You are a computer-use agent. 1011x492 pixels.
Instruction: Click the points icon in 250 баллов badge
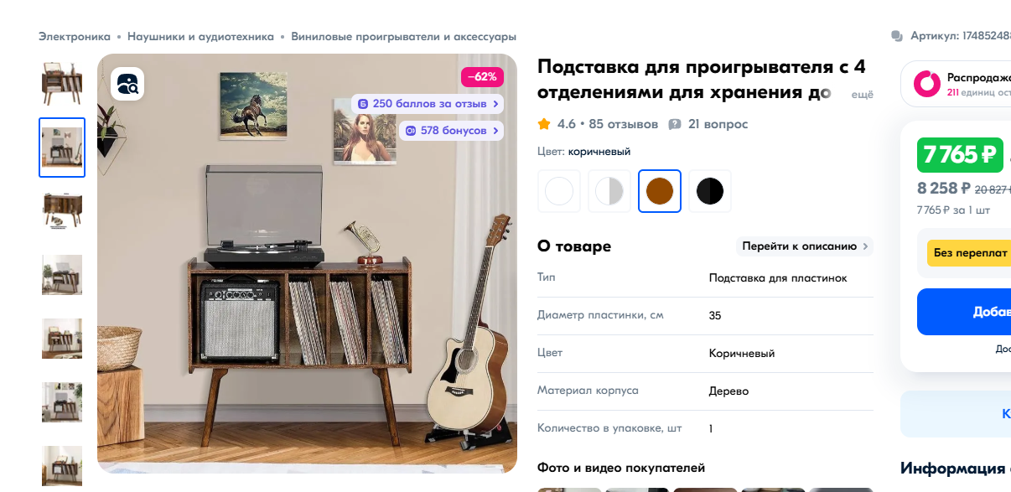click(363, 104)
